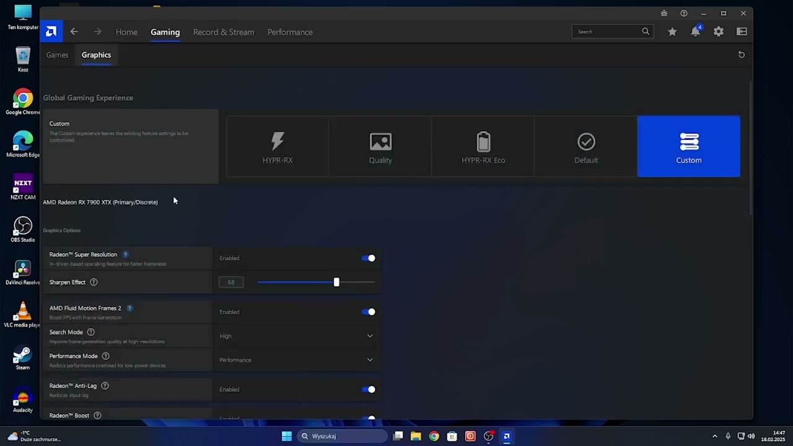793x446 pixels.
Task: Show Sharpen Effect help icon
Action: coord(94,282)
